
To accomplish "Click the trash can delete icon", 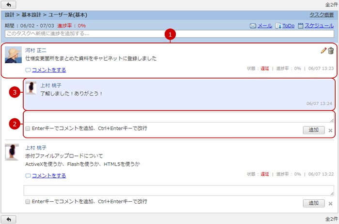I will pos(331,51).
